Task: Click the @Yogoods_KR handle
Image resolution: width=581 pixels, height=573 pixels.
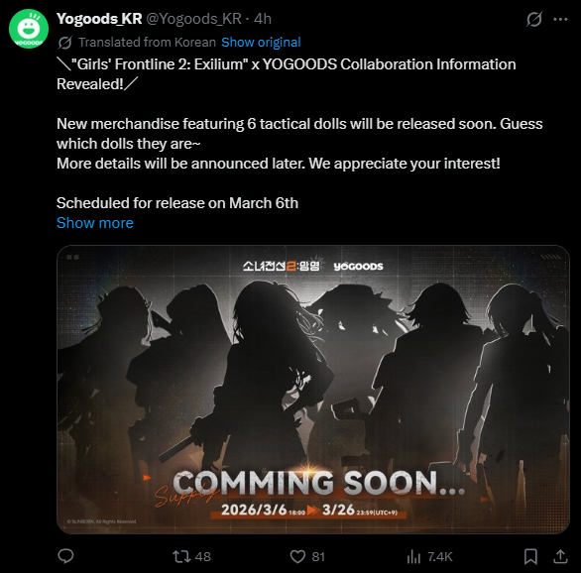Action: click(193, 19)
